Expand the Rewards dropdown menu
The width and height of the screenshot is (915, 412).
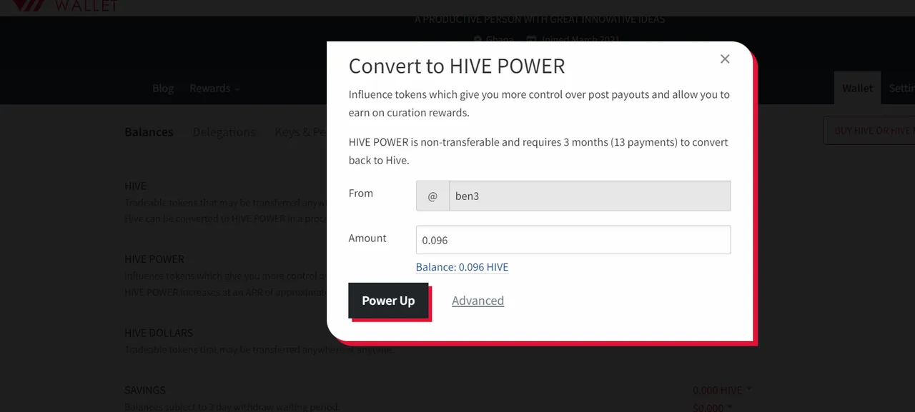[x=214, y=89]
